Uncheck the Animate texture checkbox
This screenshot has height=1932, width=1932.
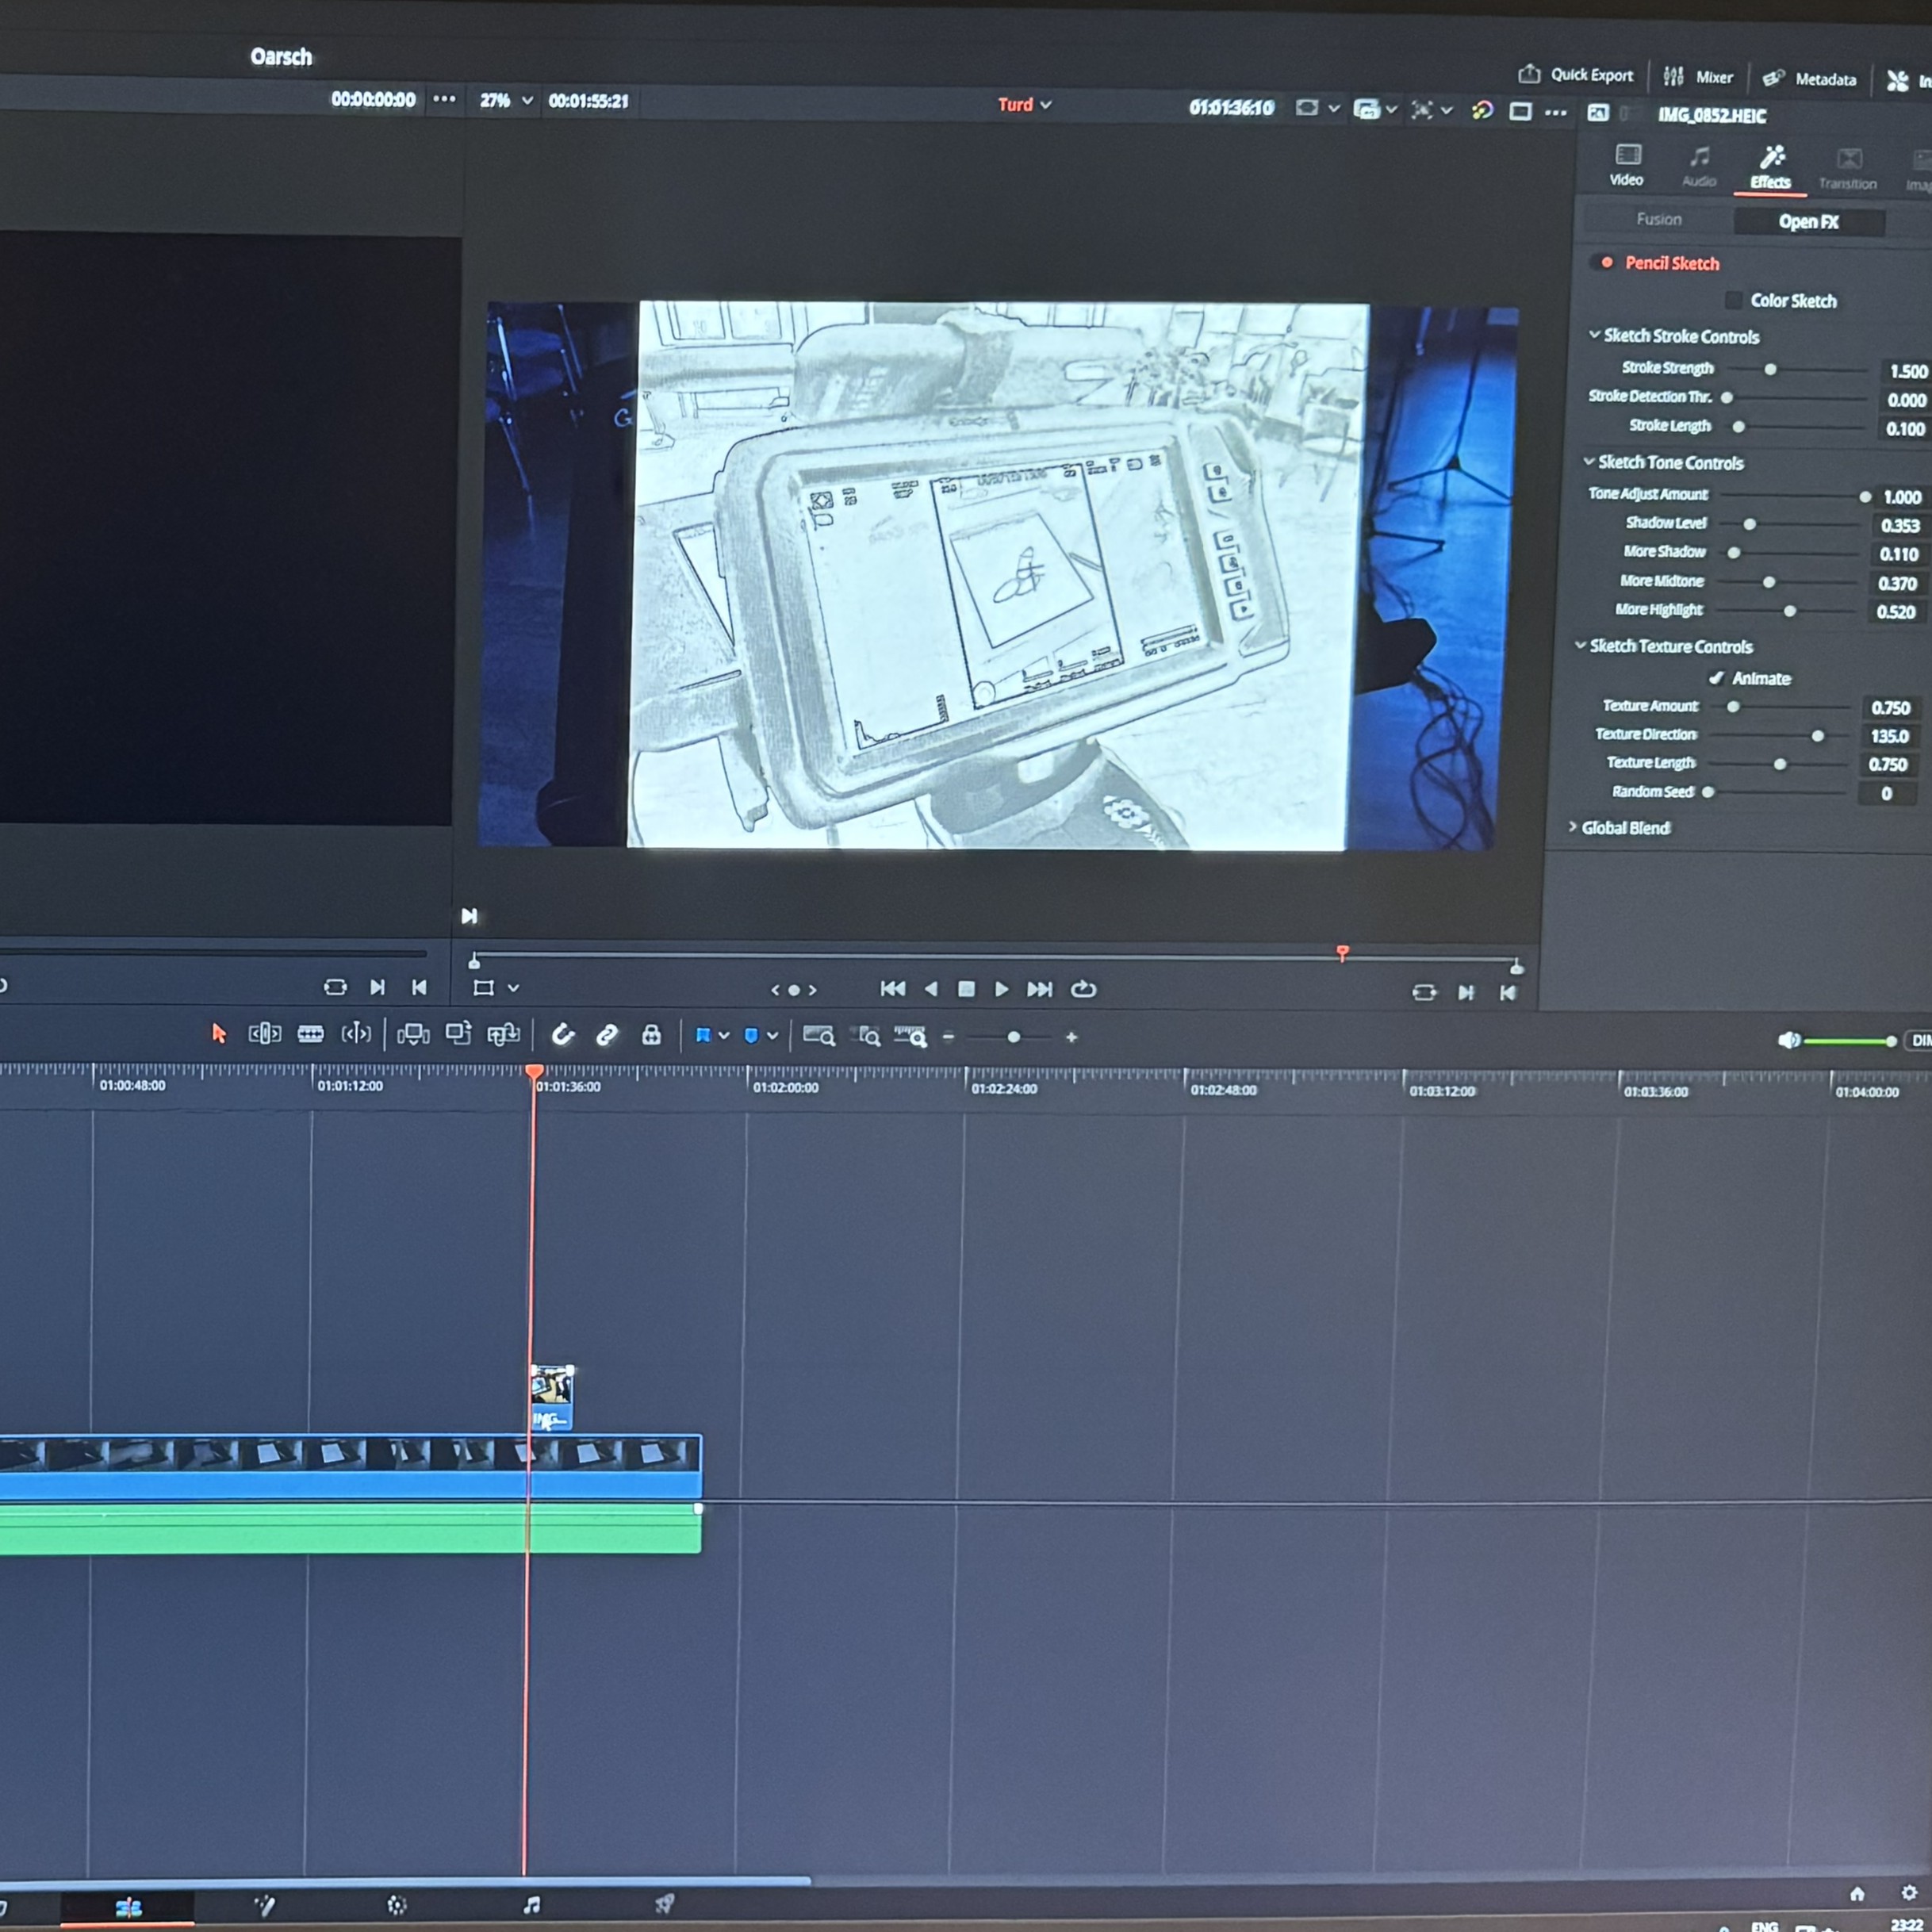tap(1717, 678)
